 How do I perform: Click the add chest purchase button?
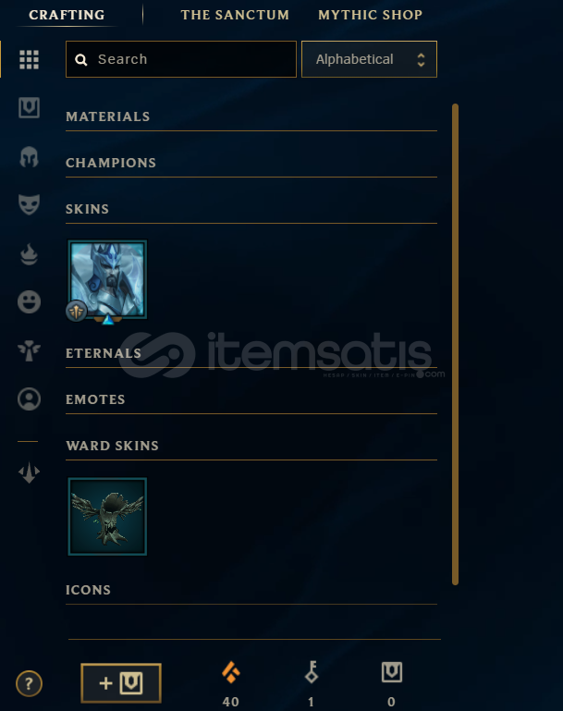(121, 683)
